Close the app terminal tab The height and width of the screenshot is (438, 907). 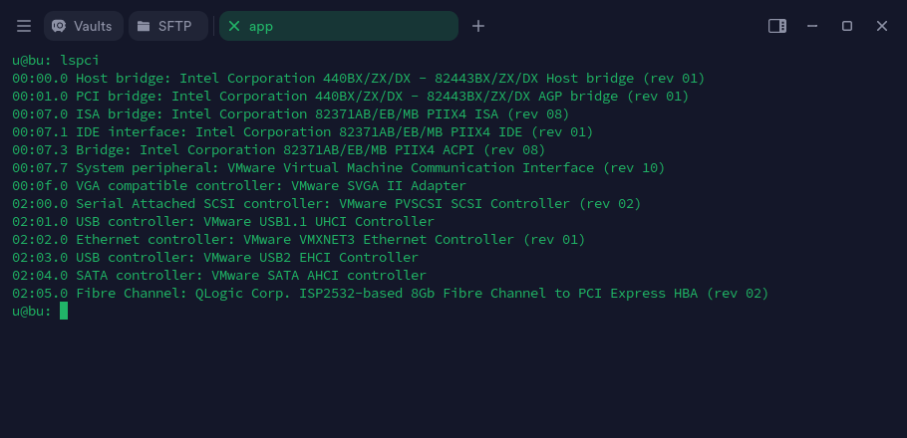[233, 26]
